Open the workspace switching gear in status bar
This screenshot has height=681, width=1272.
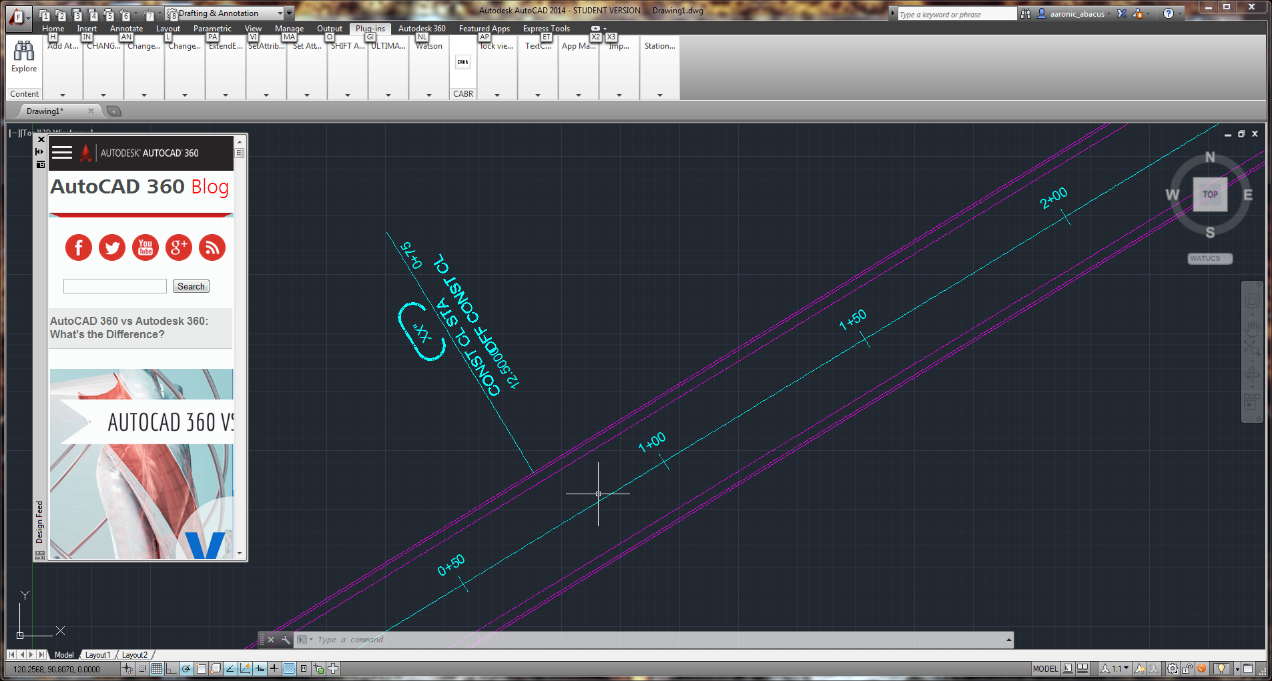tap(1173, 669)
